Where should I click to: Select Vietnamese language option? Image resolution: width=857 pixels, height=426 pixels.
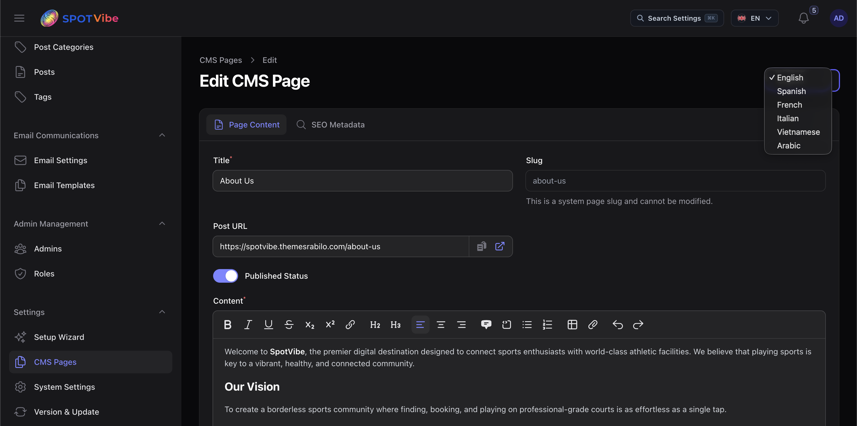[798, 132]
